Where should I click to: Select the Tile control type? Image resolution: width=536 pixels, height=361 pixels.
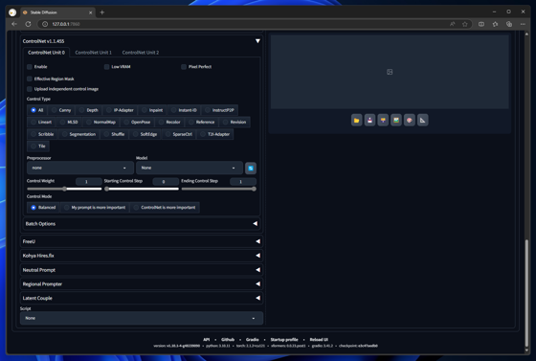tap(38, 147)
